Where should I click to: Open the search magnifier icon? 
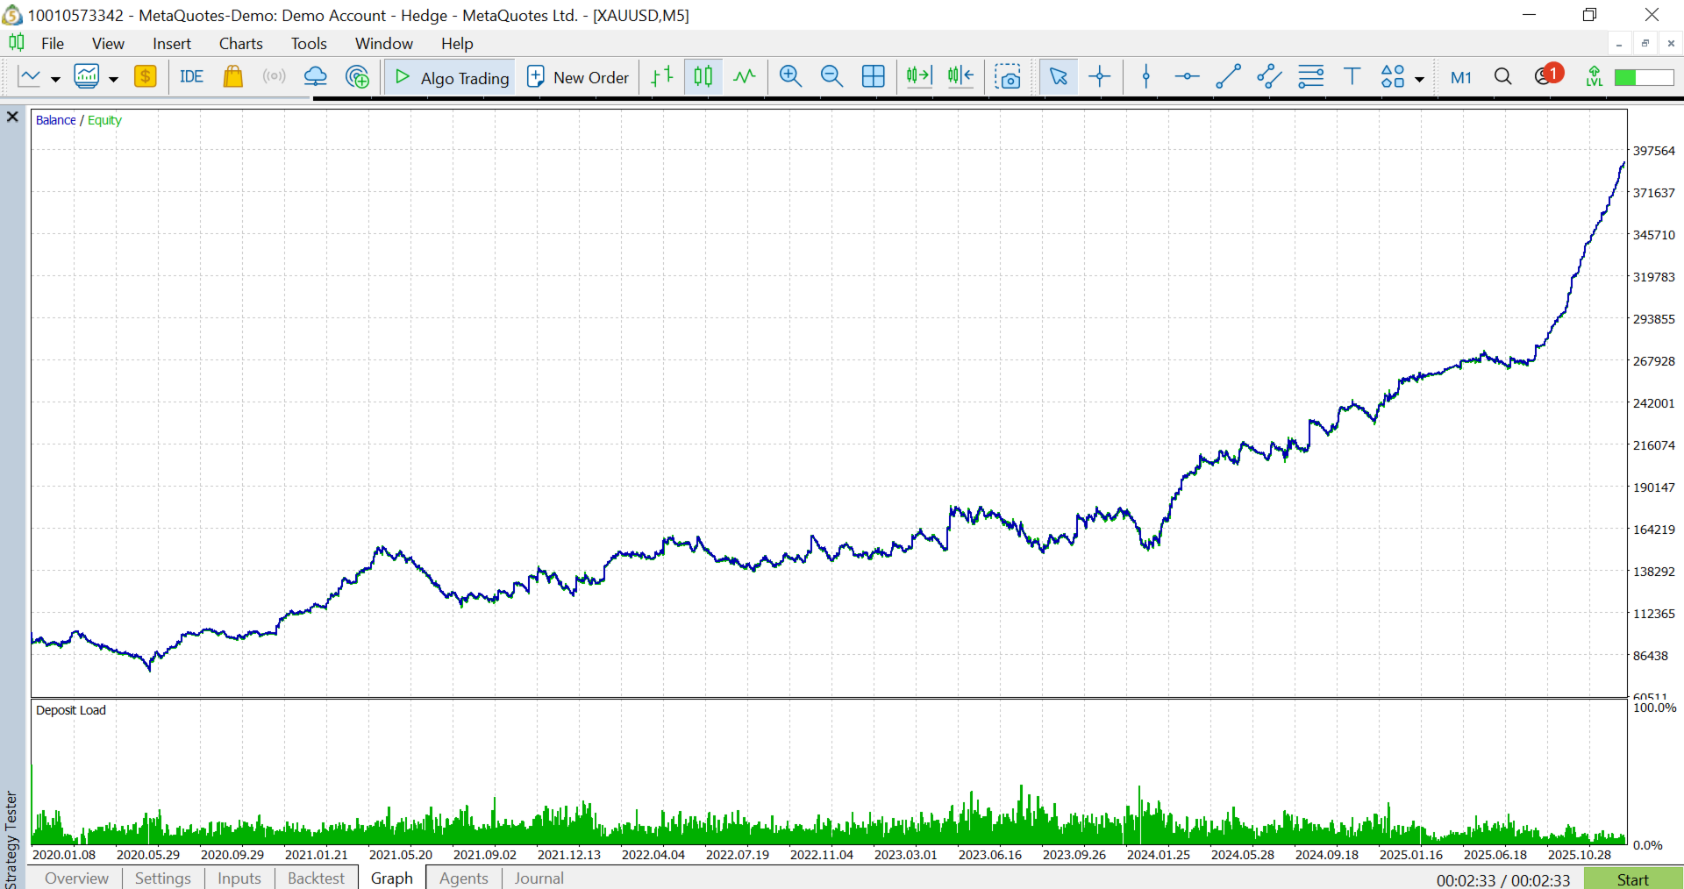tap(1502, 77)
